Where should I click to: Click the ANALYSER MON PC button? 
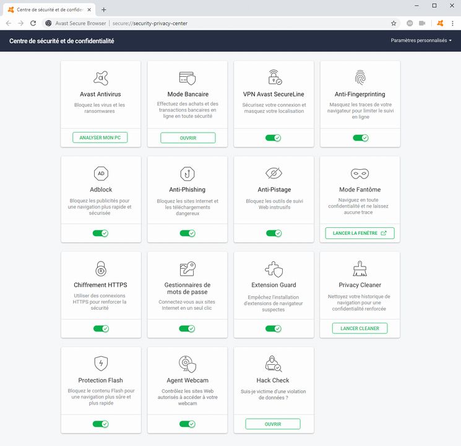pyautogui.click(x=100, y=138)
